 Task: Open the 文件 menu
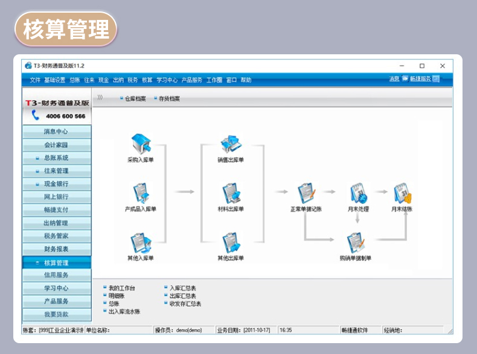click(x=35, y=80)
